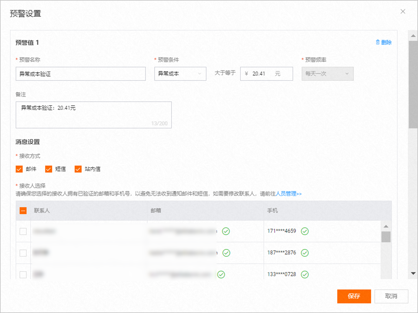Check the contact row with phone 187****2876

[23, 253]
